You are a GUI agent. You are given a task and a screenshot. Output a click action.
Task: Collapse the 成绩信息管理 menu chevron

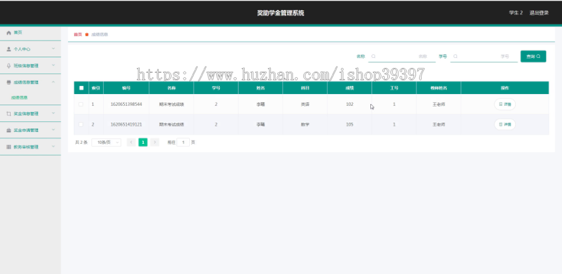54,82
